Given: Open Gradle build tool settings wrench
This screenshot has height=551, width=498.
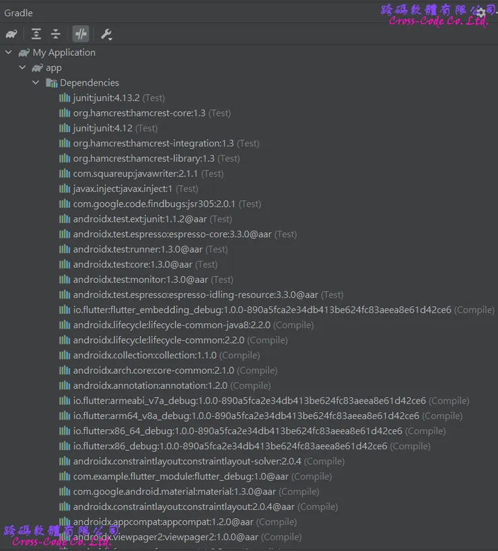Looking at the screenshot, I should 106,34.
